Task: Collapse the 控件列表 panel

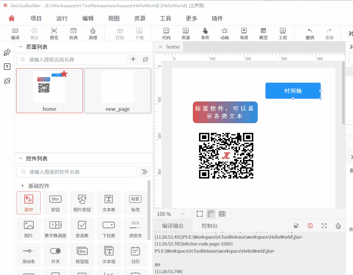Action: click(x=21, y=158)
